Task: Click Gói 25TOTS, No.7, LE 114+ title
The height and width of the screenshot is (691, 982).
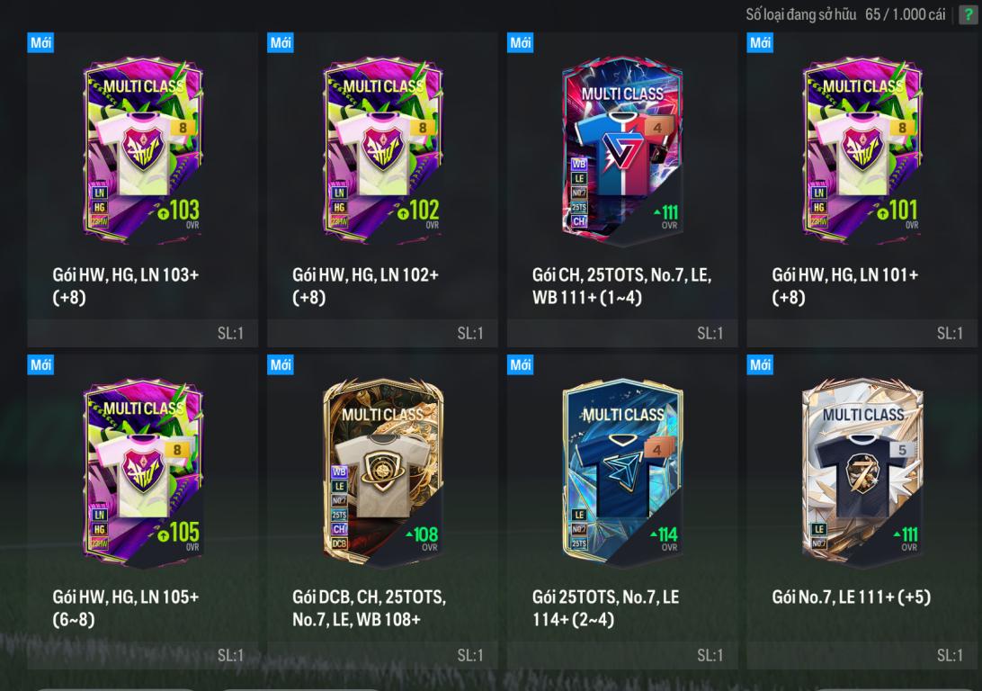Action: (x=605, y=607)
